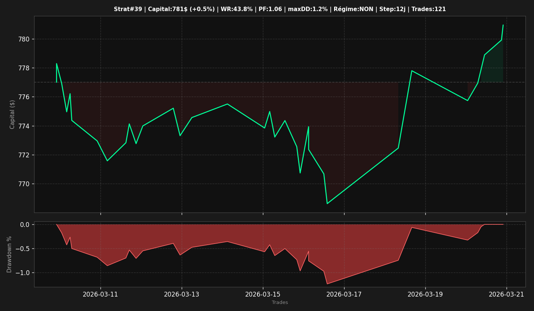Click the 2026-03-21 date label
This screenshot has width=534, height=311.
pyautogui.click(x=507, y=295)
